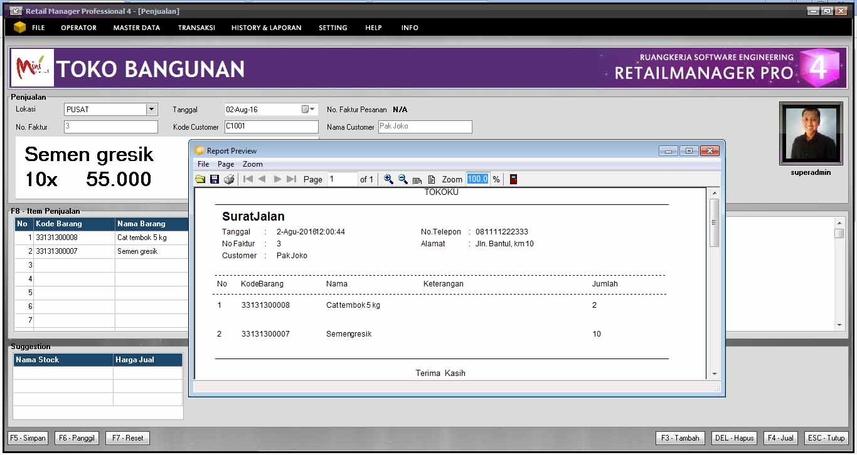Image resolution: width=857 pixels, height=455 pixels.
Task: Click the No. Faktur field
Action: click(x=111, y=127)
